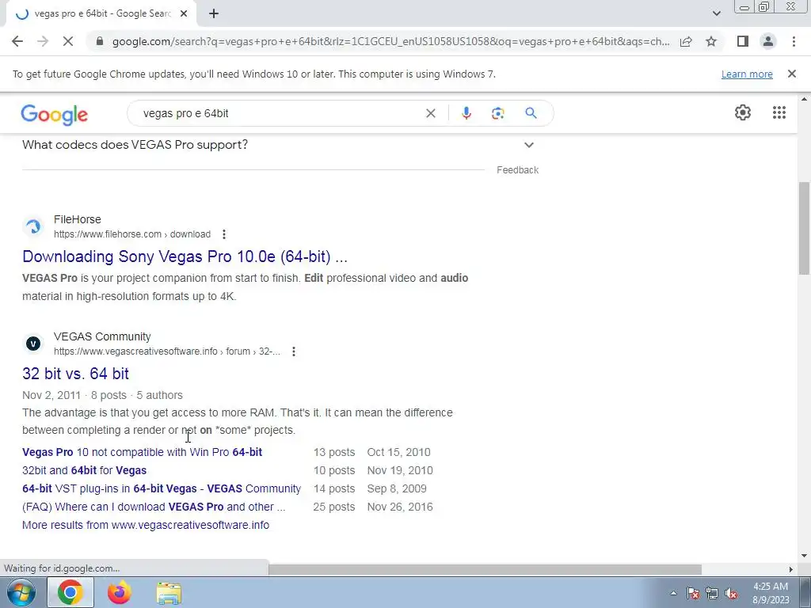View site info via the lock icon

pyautogui.click(x=100, y=41)
